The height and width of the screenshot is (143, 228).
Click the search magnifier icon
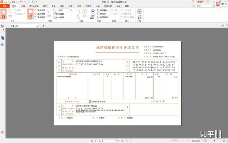point(213,6)
